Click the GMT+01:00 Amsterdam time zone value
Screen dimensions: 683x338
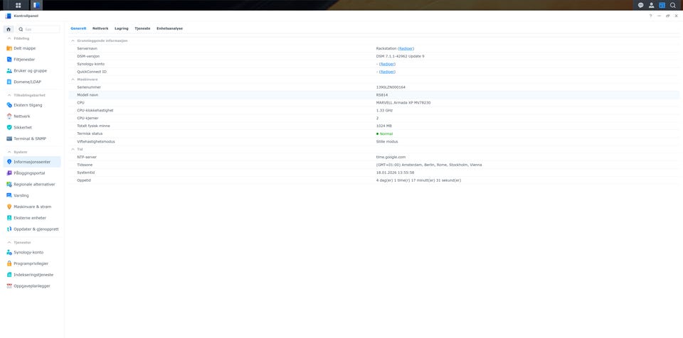428,165
